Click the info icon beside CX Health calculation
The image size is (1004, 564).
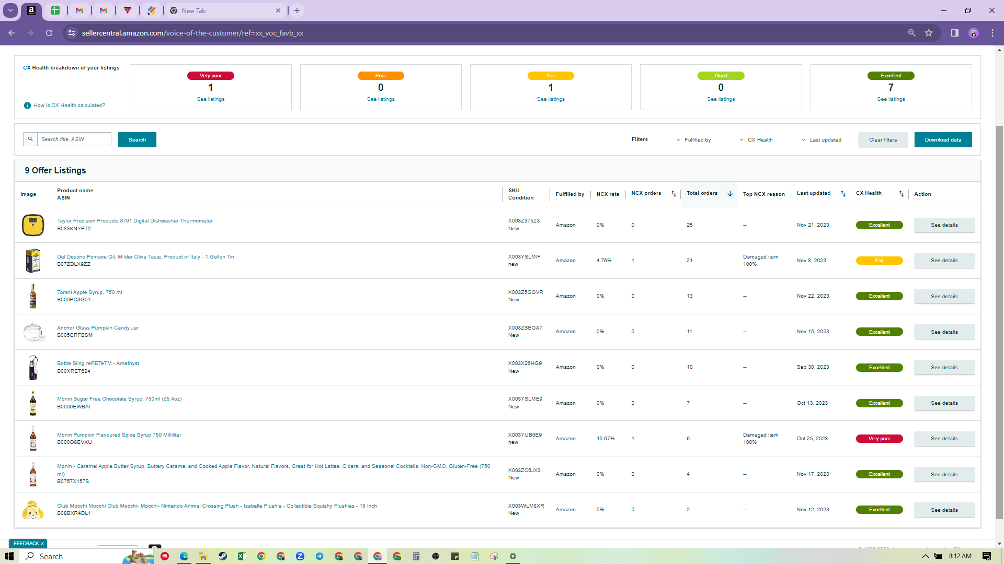(x=27, y=105)
